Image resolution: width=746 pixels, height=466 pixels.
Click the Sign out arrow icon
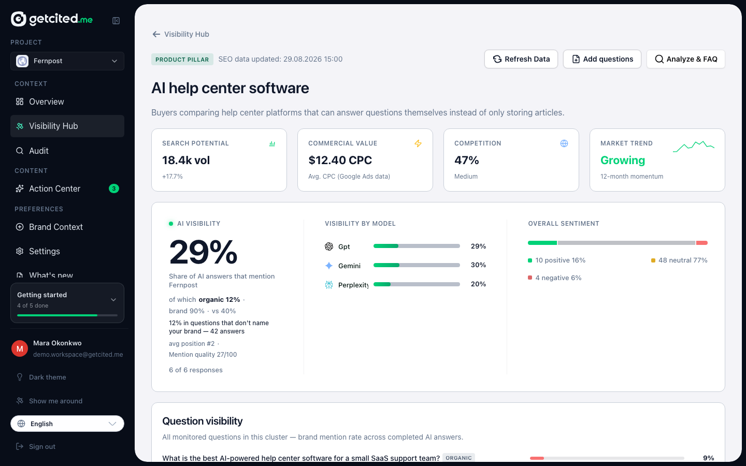coord(20,446)
